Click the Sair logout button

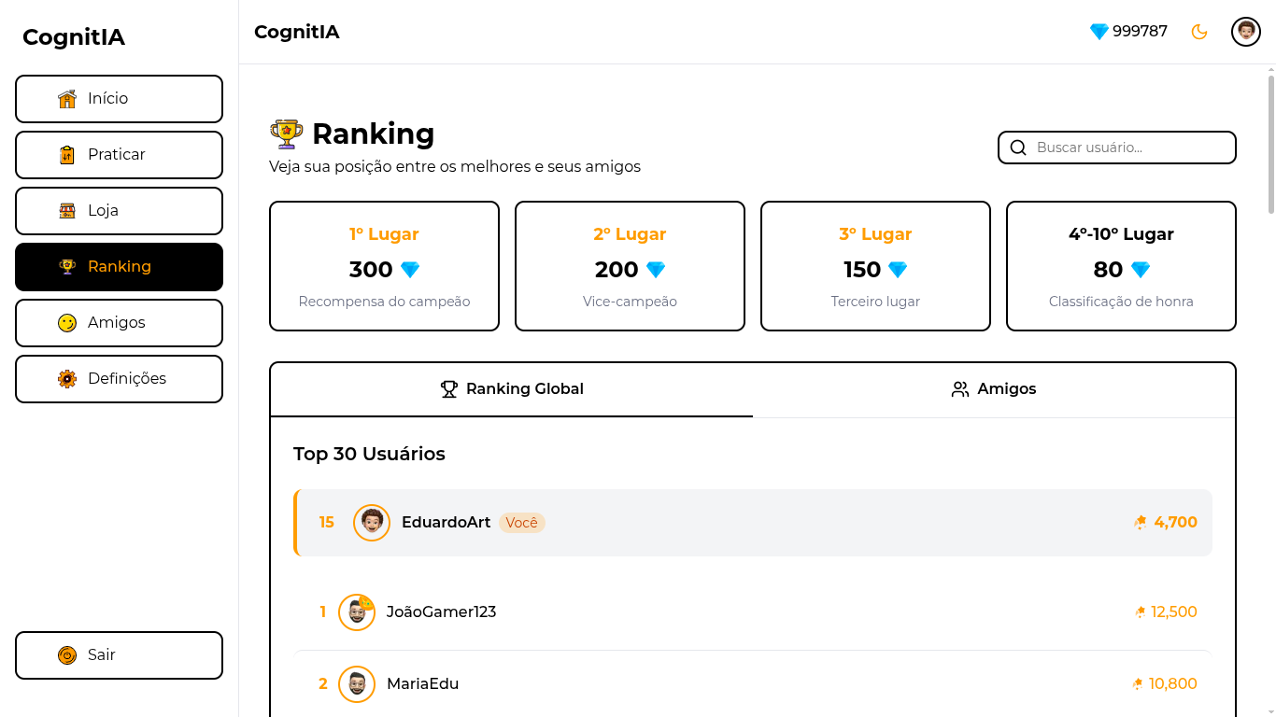pos(119,654)
